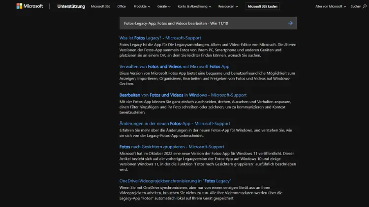Screen dimensions: 369x207
Task: Open the Alles von Microsoft menu
Action: [x=331, y=7]
